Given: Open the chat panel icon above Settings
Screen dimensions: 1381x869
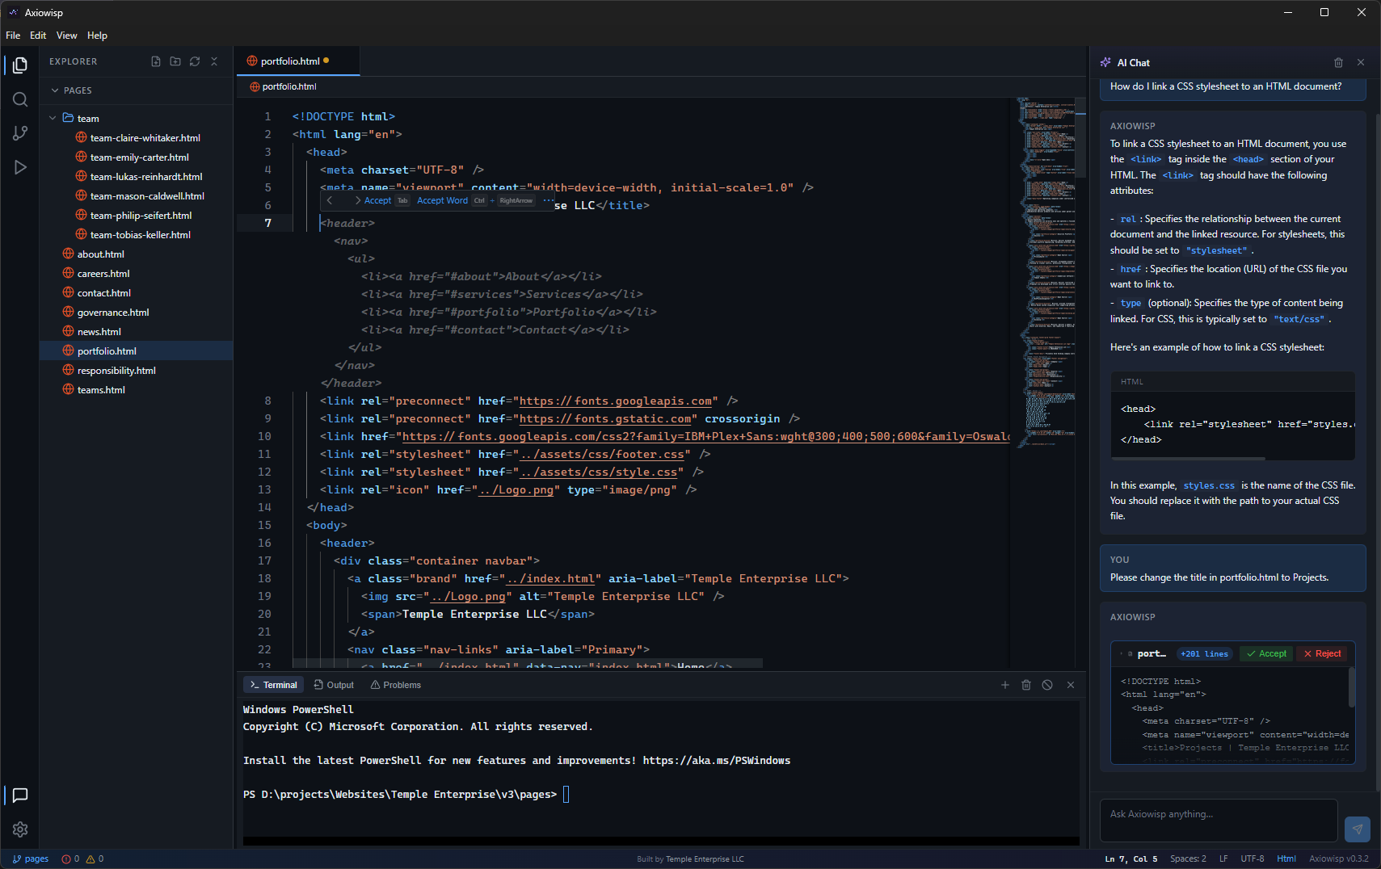Looking at the screenshot, I should [x=20, y=796].
